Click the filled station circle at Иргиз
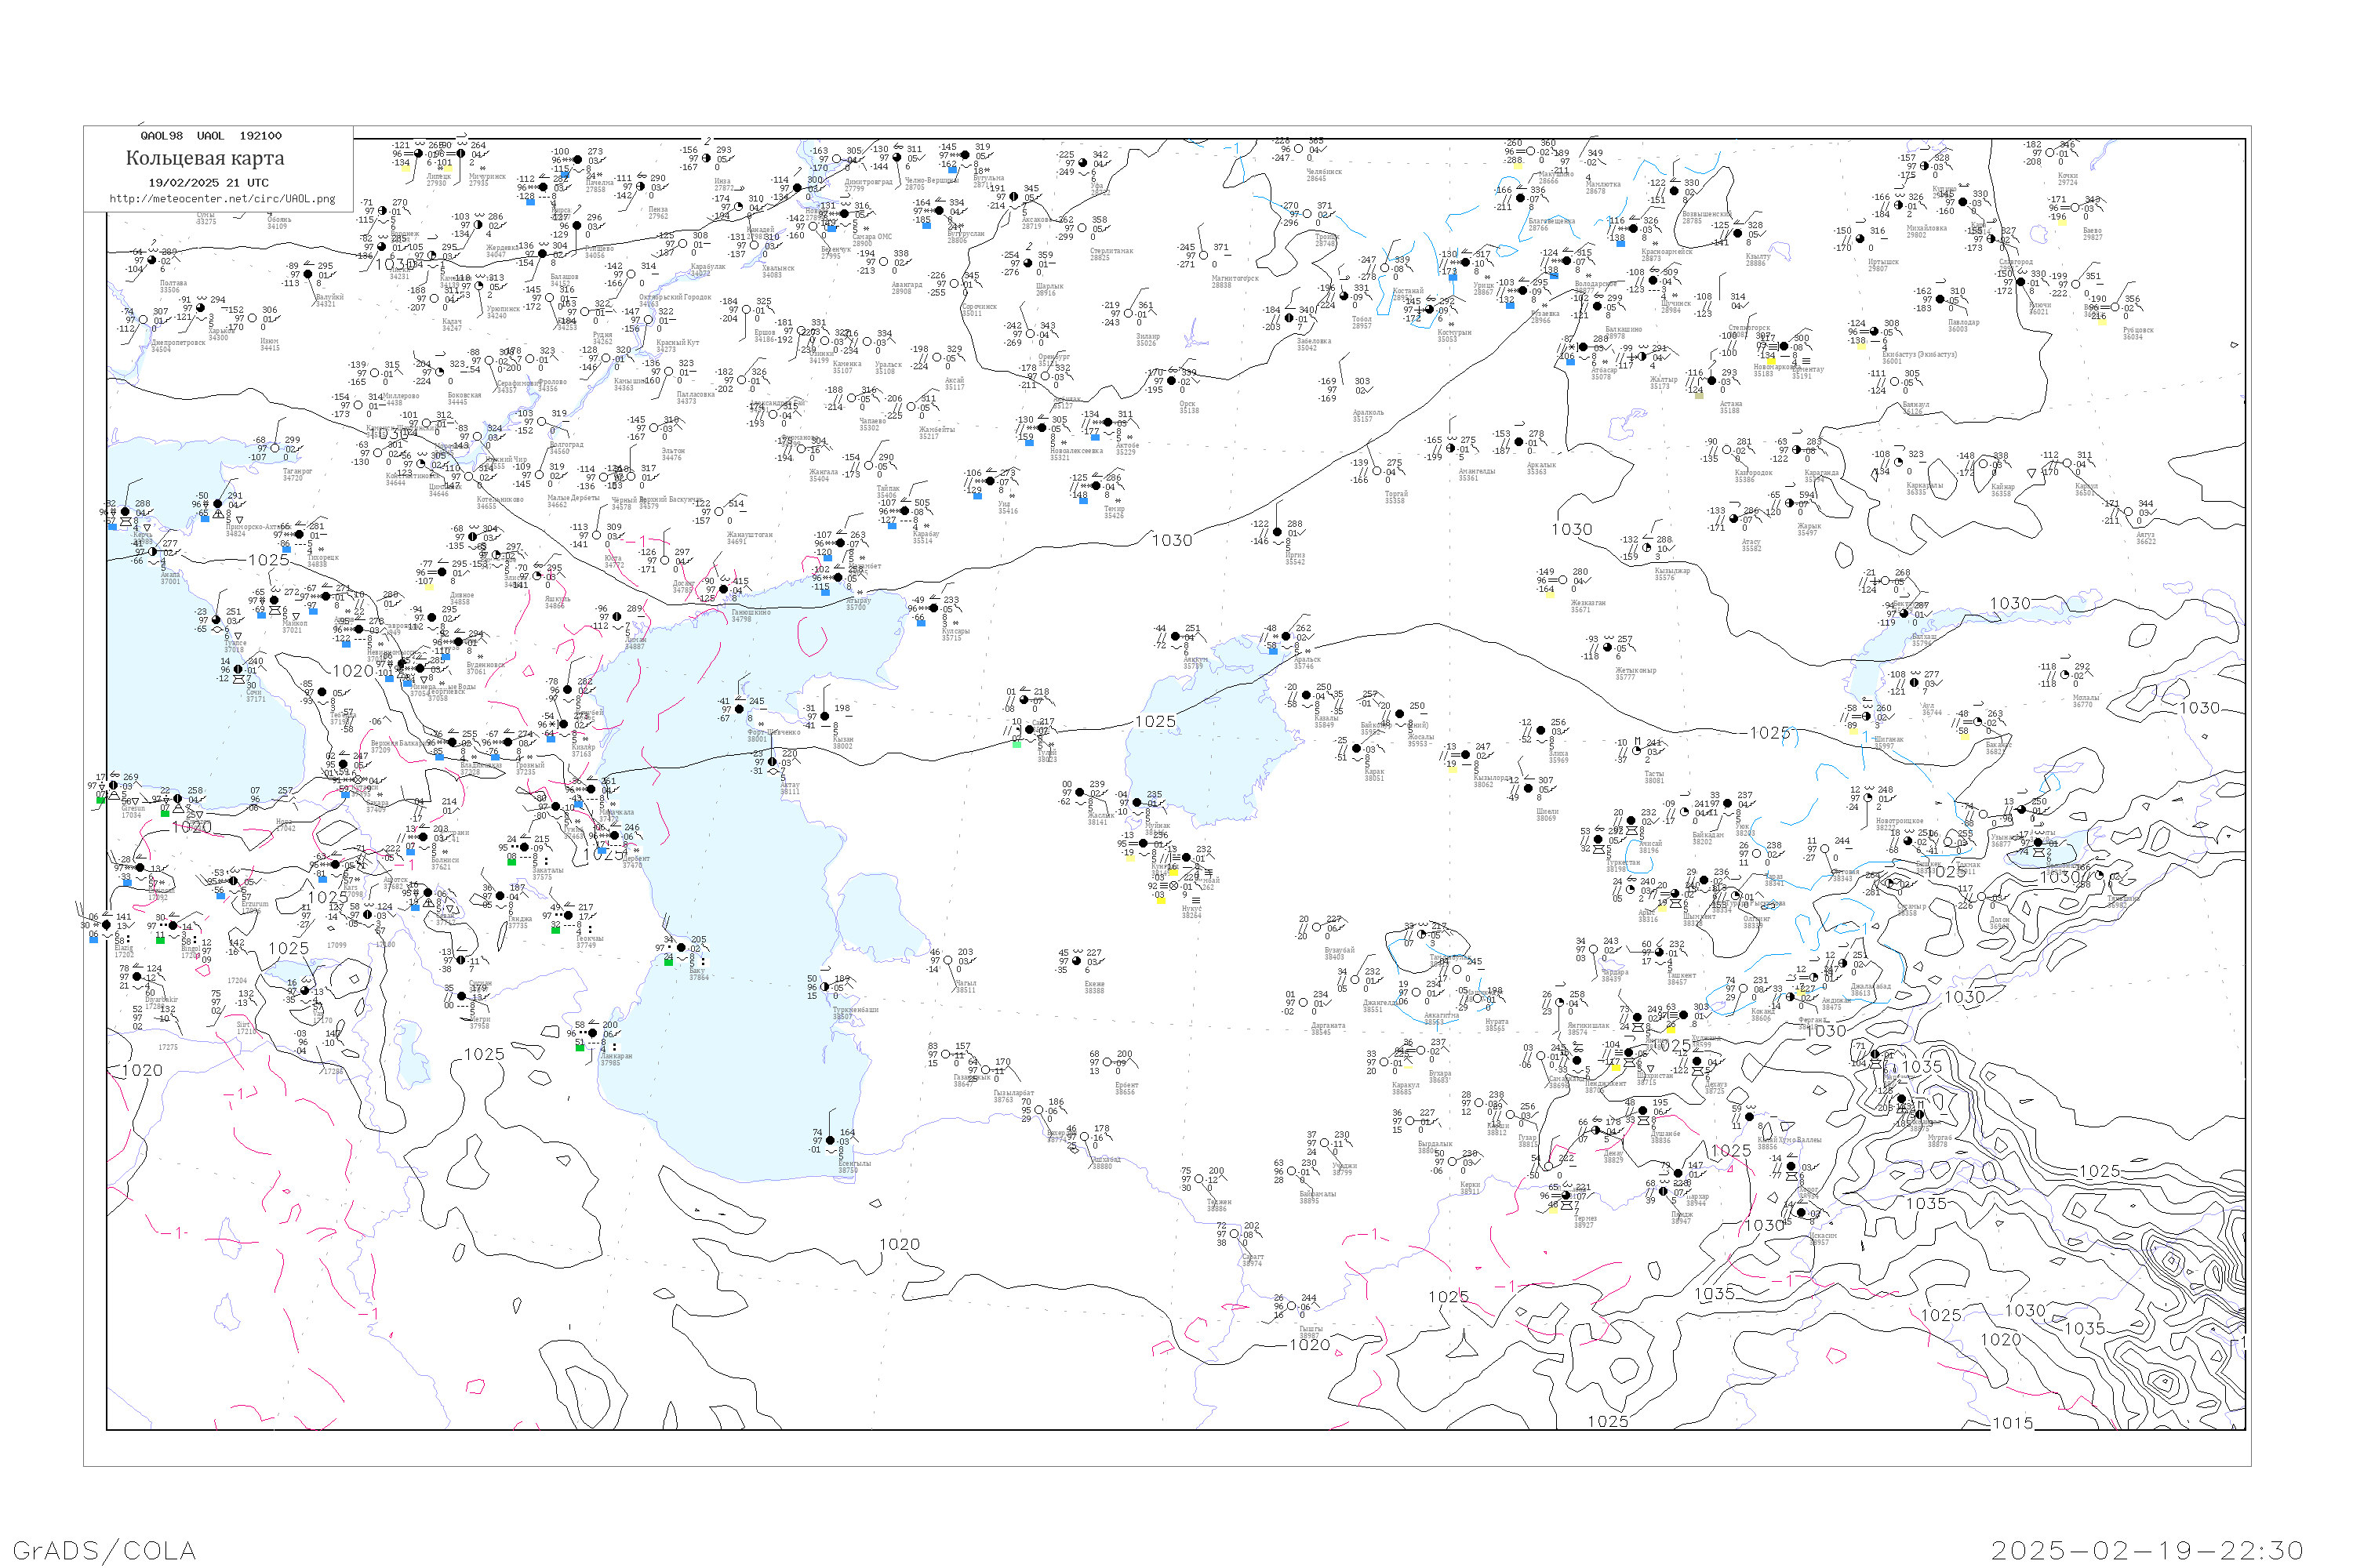This screenshot has width=2353, height=1568. tap(1278, 532)
